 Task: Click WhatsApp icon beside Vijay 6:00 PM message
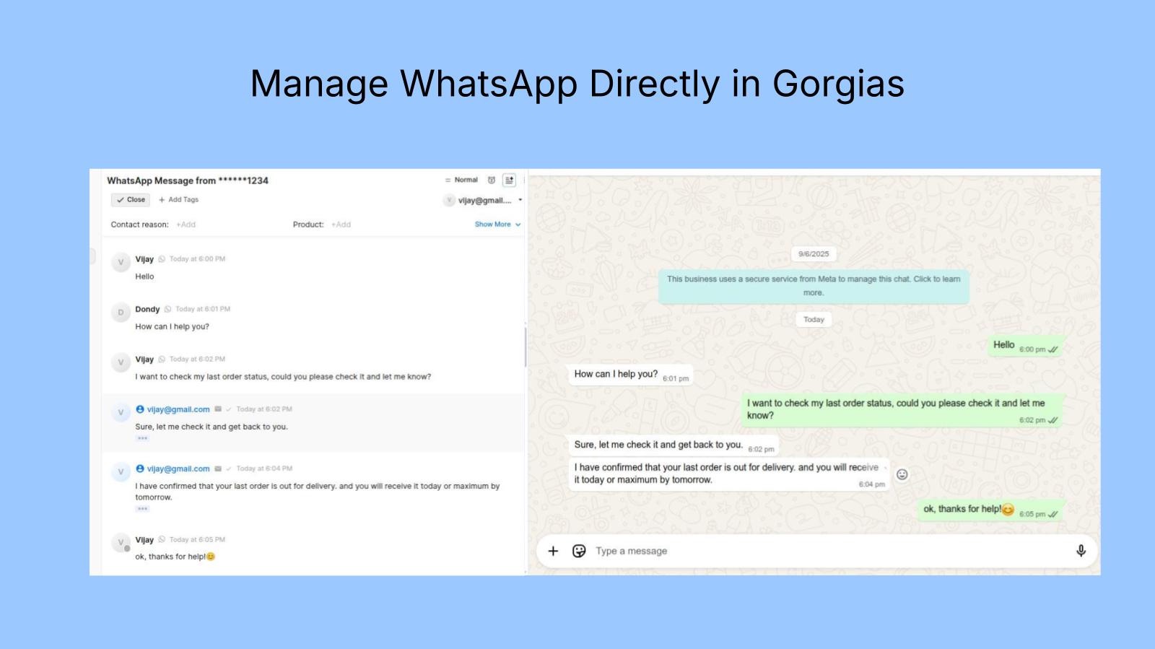coord(162,259)
